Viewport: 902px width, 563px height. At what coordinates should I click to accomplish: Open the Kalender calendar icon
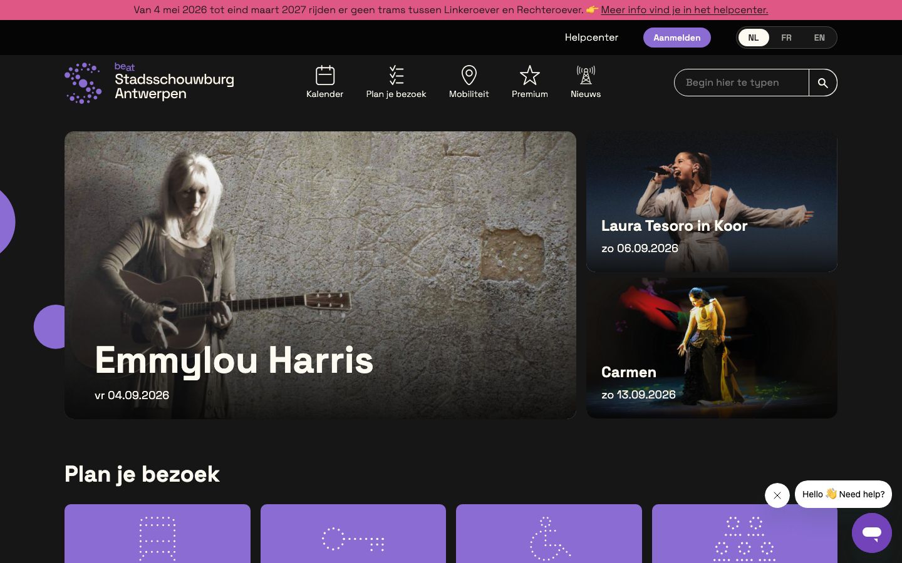tap(324, 75)
